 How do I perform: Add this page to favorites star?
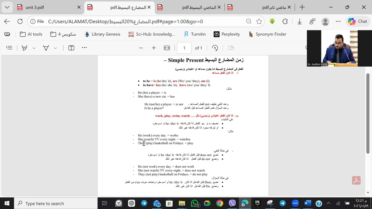[x=259, y=21]
